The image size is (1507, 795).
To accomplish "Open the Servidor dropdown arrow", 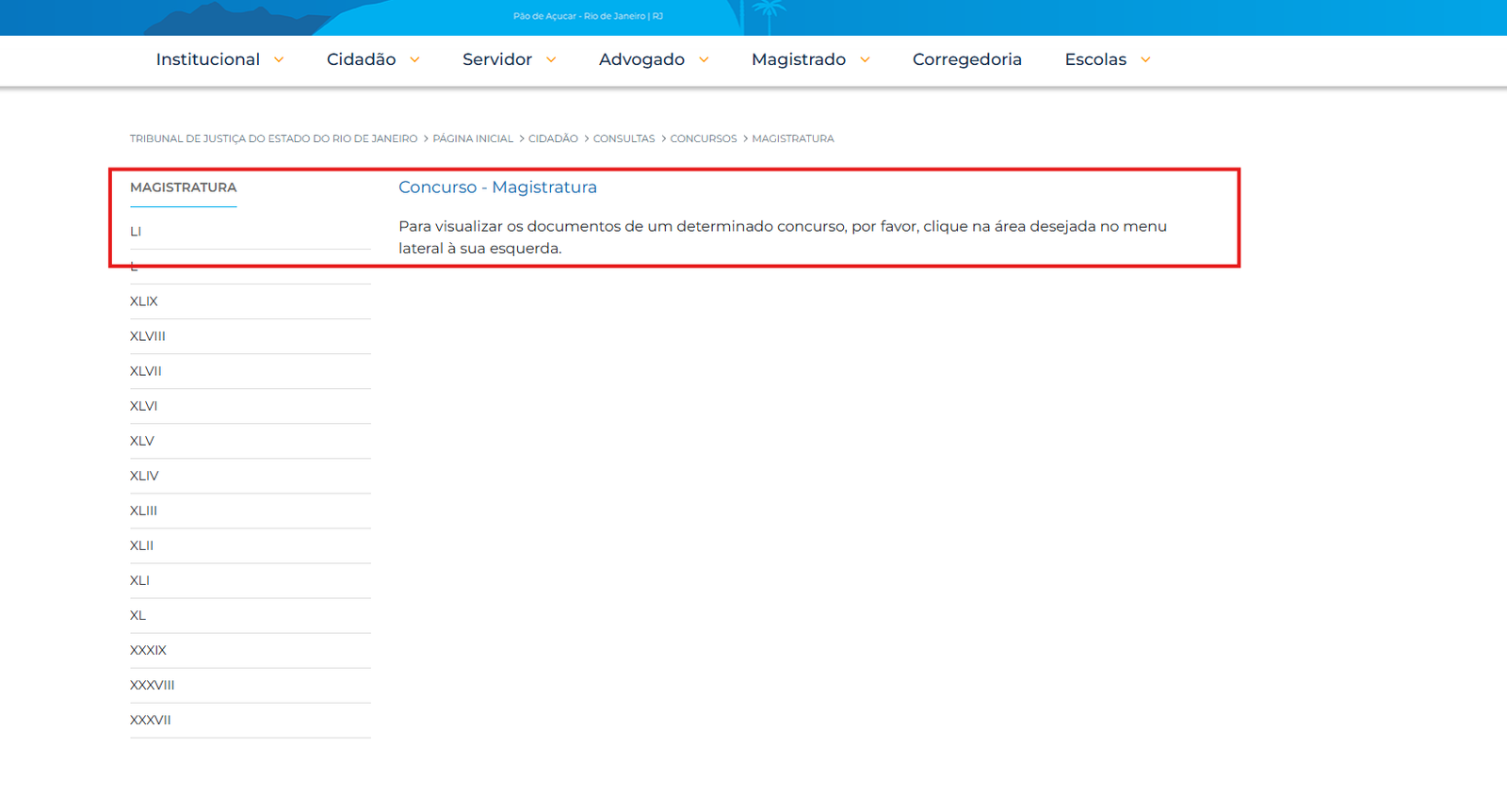I will tap(551, 60).
